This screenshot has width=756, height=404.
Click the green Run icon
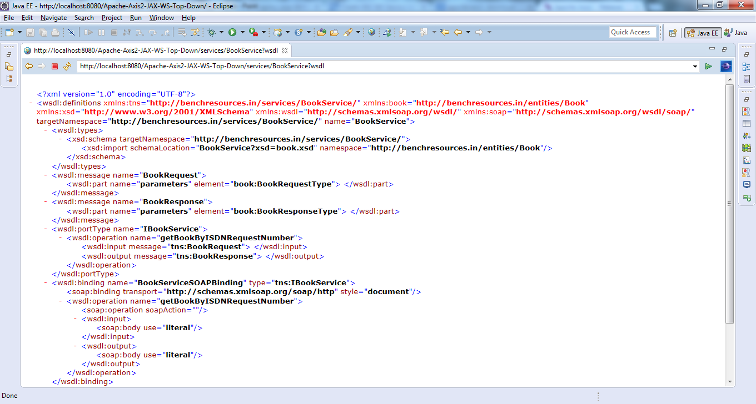tap(232, 32)
